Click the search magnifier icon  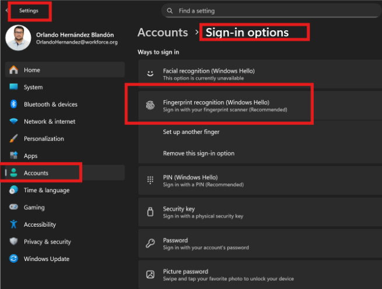[x=170, y=10]
